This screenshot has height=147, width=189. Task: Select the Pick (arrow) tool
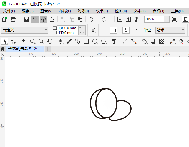[5, 41]
